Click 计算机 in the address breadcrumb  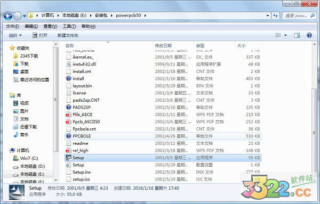click(x=47, y=15)
